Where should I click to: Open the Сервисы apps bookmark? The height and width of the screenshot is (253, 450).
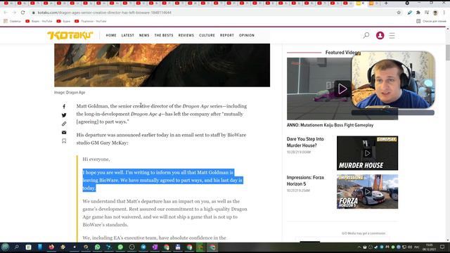click(12, 21)
